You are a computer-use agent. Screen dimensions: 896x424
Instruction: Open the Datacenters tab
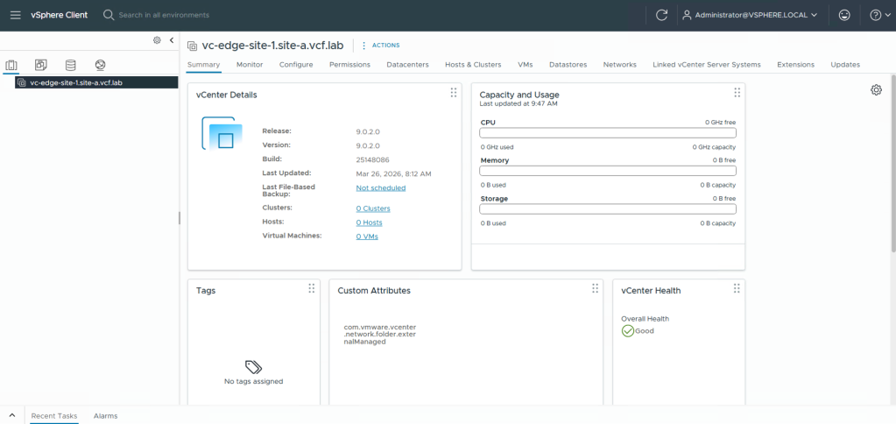407,65
